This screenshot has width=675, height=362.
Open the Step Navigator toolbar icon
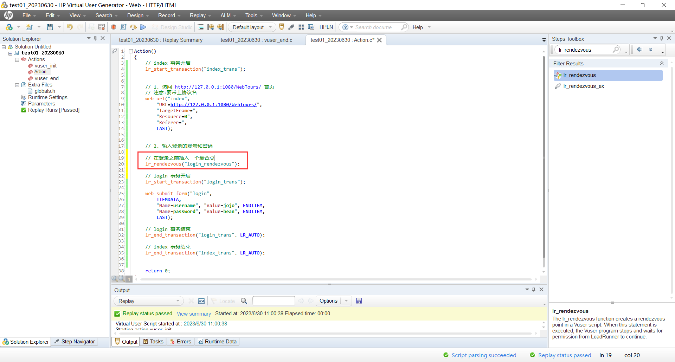291,27
